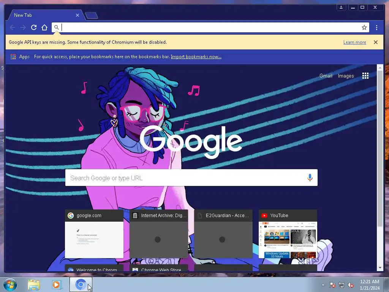Open the network tray icon
The height and width of the screenshot is (292, 389).
click(x=342, y=285)
